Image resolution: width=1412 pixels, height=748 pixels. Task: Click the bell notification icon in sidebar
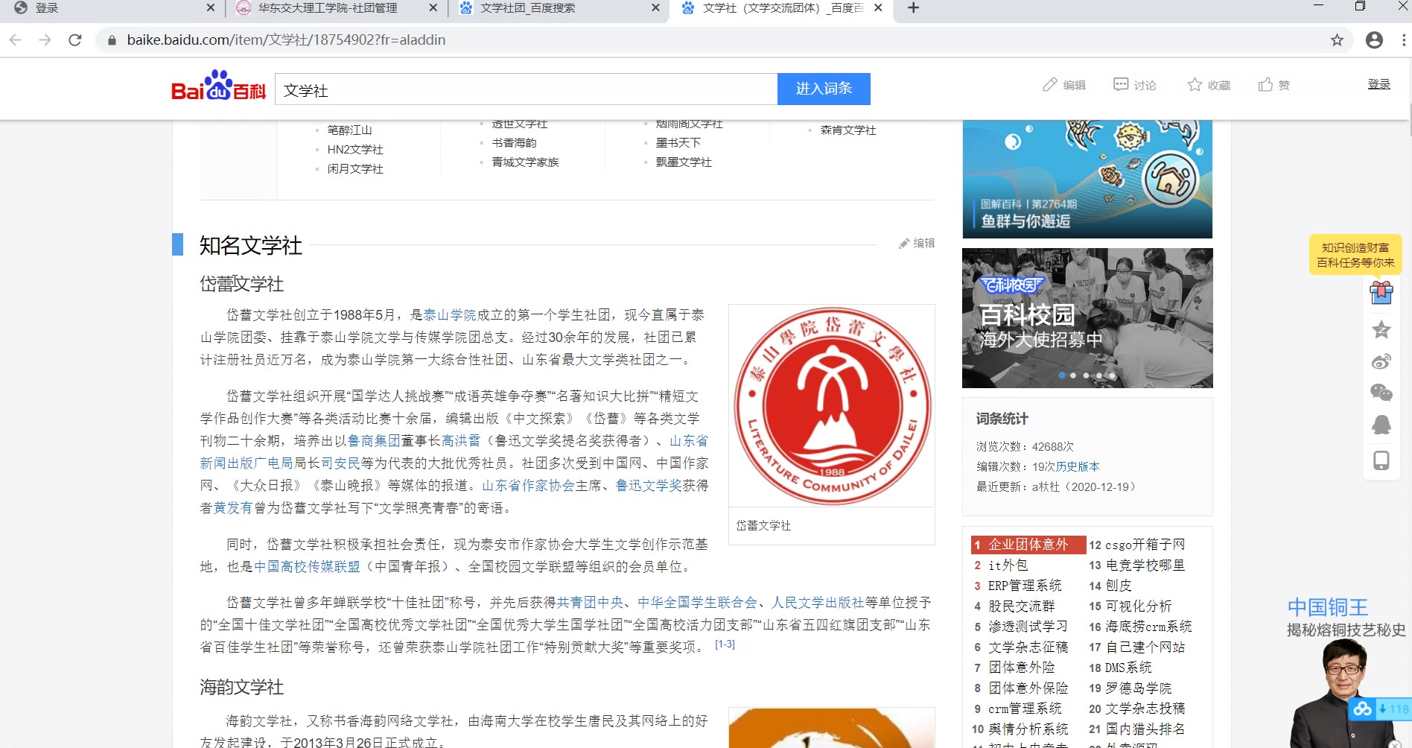coord(1381,425)
